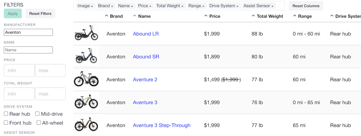This screenshot has width=361, height=136.
Task: Click the Reset Columns button
Action: pos(306,6)
